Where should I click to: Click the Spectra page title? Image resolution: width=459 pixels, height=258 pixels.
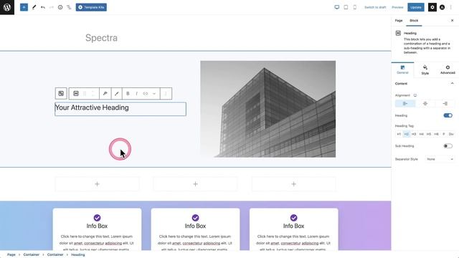click(x=101, y=38)
